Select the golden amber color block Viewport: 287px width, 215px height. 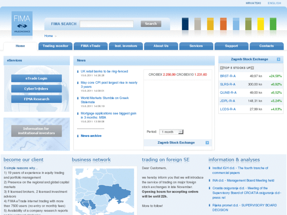pyautogui.click(x=210, y=24)
